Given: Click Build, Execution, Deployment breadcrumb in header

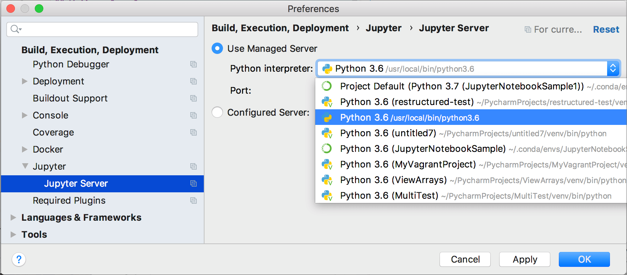Looking at the screenshot, I should point(280,28).
